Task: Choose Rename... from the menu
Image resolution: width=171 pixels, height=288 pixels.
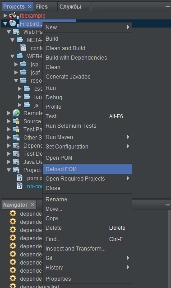Action: 87,200
